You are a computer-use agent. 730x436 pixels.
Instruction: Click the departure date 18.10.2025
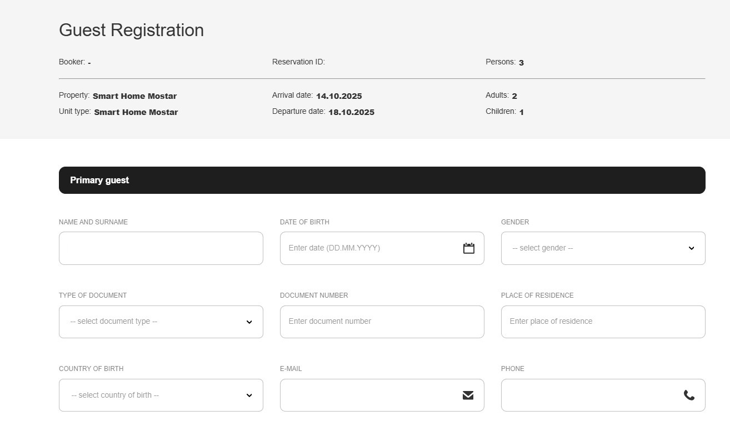tap(351, 112)
